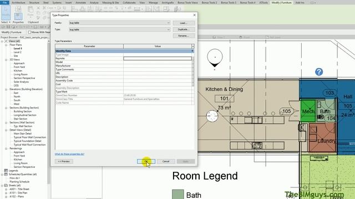Click the Open icon in the quick access toolbar

(x=3, y=27)
